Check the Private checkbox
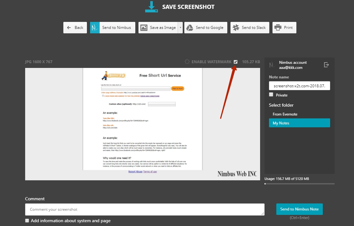Image resolution: width=354 pixels, height=226 pixels. click(x=271, y=95)
